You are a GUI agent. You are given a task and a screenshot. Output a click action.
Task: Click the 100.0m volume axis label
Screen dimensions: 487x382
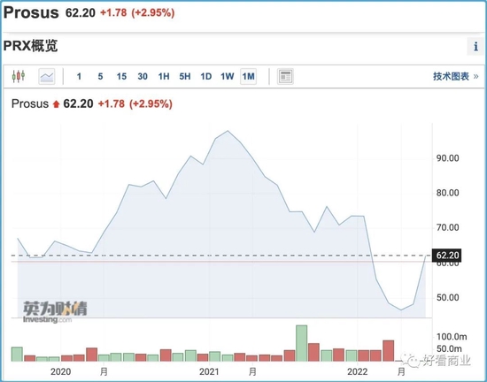(x=452, y=336)
